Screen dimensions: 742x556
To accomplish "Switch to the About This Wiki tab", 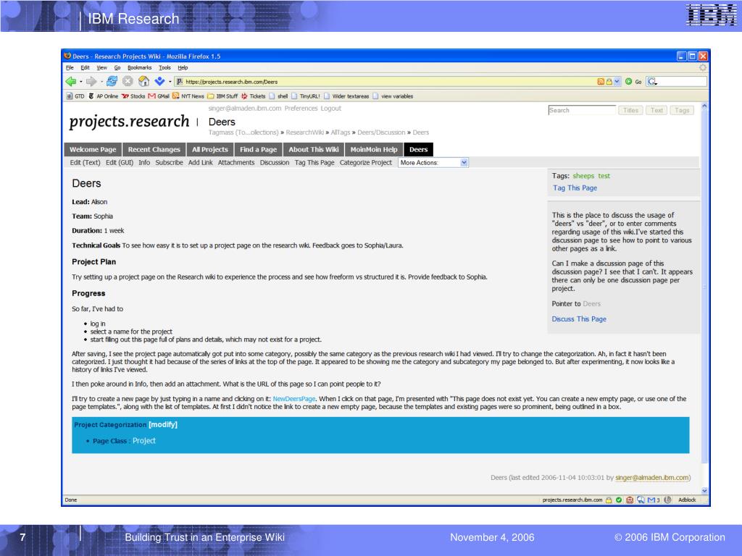I will 314,149.
